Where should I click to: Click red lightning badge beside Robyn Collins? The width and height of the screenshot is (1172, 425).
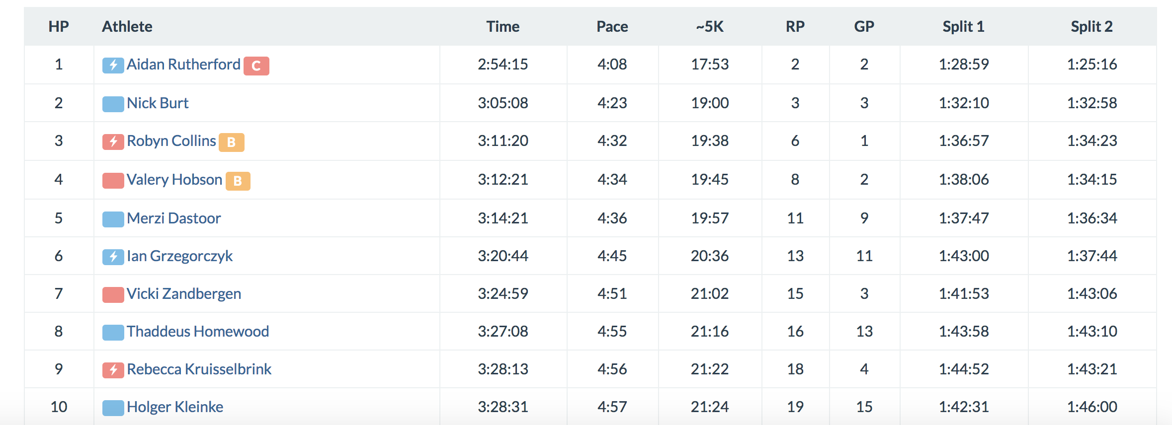(113, 142)
